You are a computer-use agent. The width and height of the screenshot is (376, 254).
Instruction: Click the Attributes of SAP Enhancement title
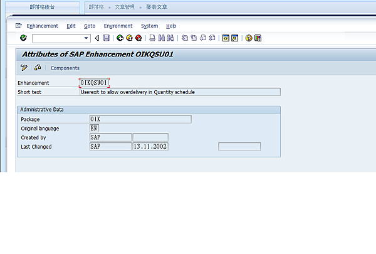coord(98,55)
